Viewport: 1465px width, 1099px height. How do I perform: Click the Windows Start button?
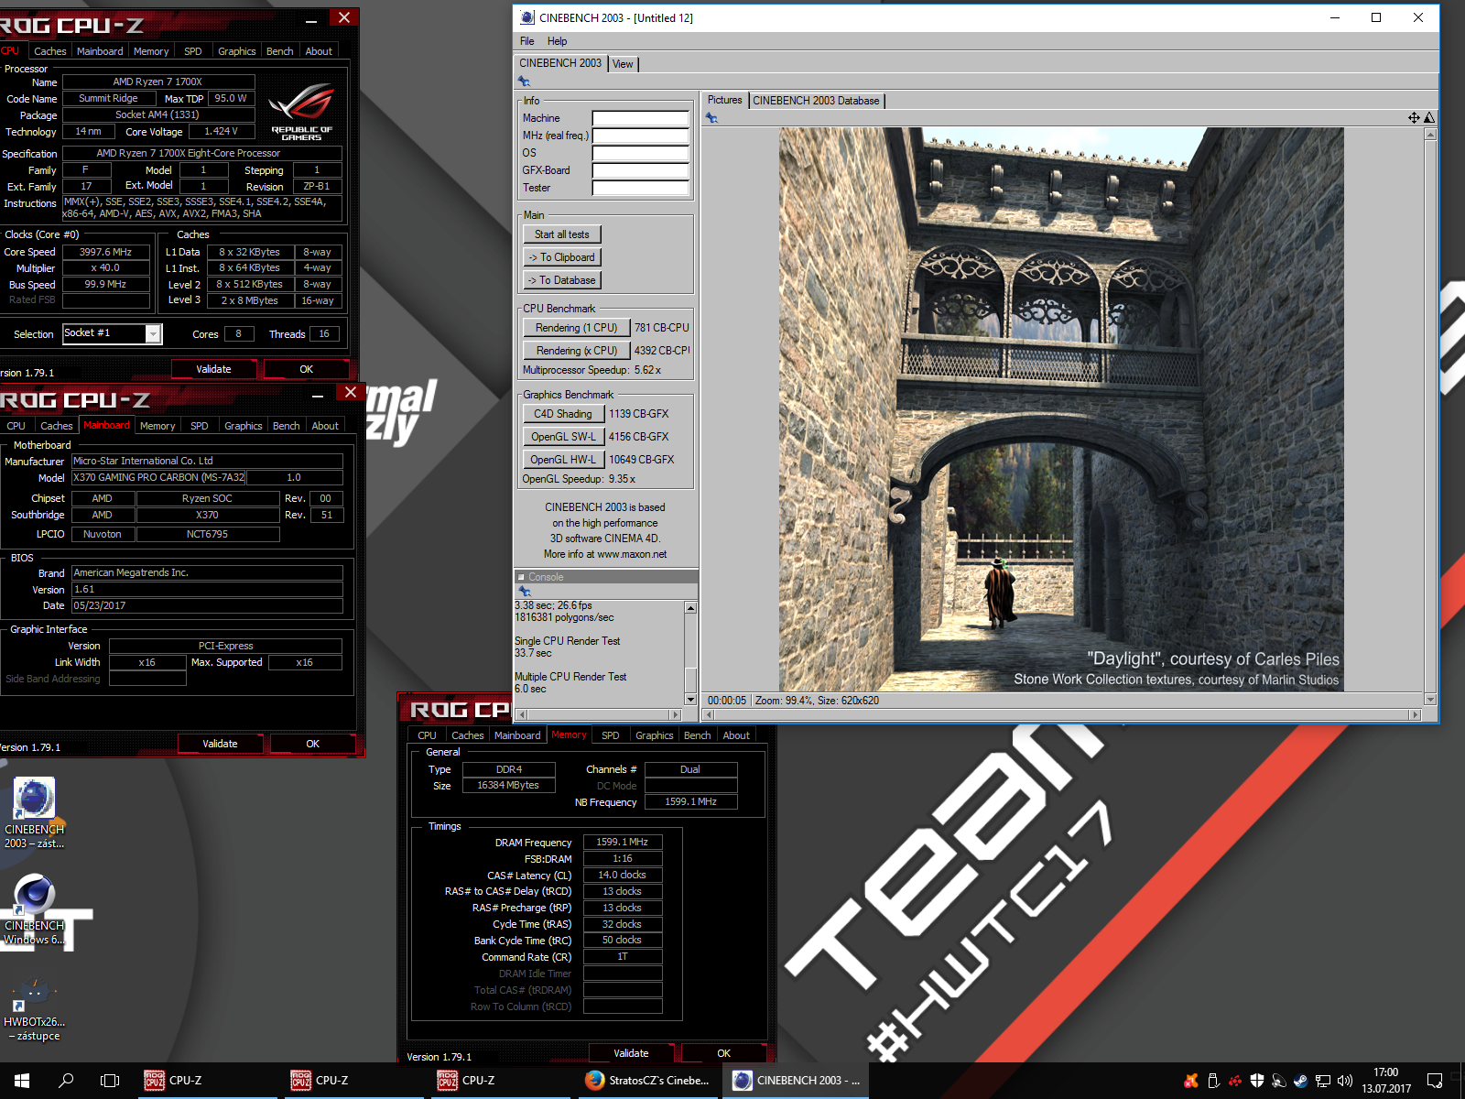click(22, 1081)
